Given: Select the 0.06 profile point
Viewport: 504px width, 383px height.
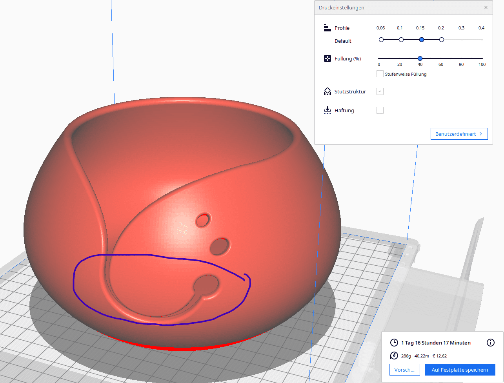Looking at the screenshot, I should pos(381,40).
